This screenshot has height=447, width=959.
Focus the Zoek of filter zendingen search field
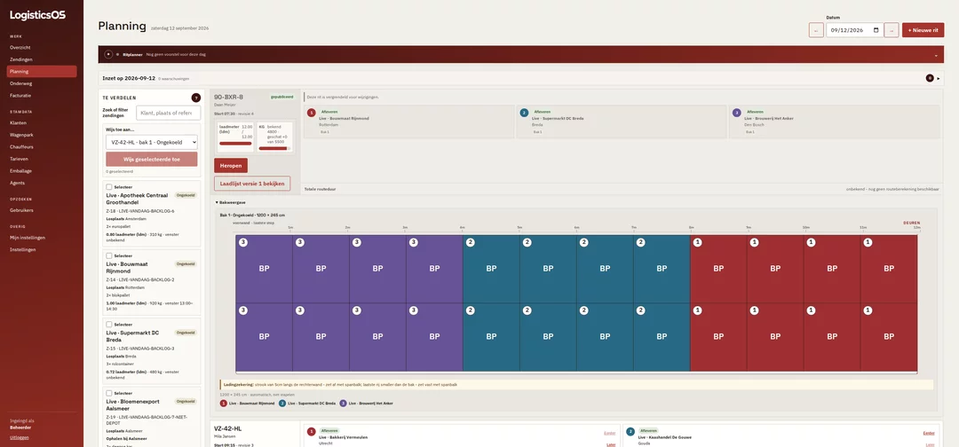point(168,113)
